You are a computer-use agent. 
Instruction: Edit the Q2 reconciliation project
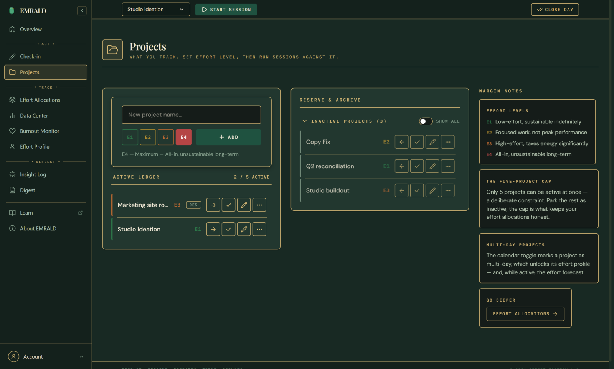pos(432,166)
